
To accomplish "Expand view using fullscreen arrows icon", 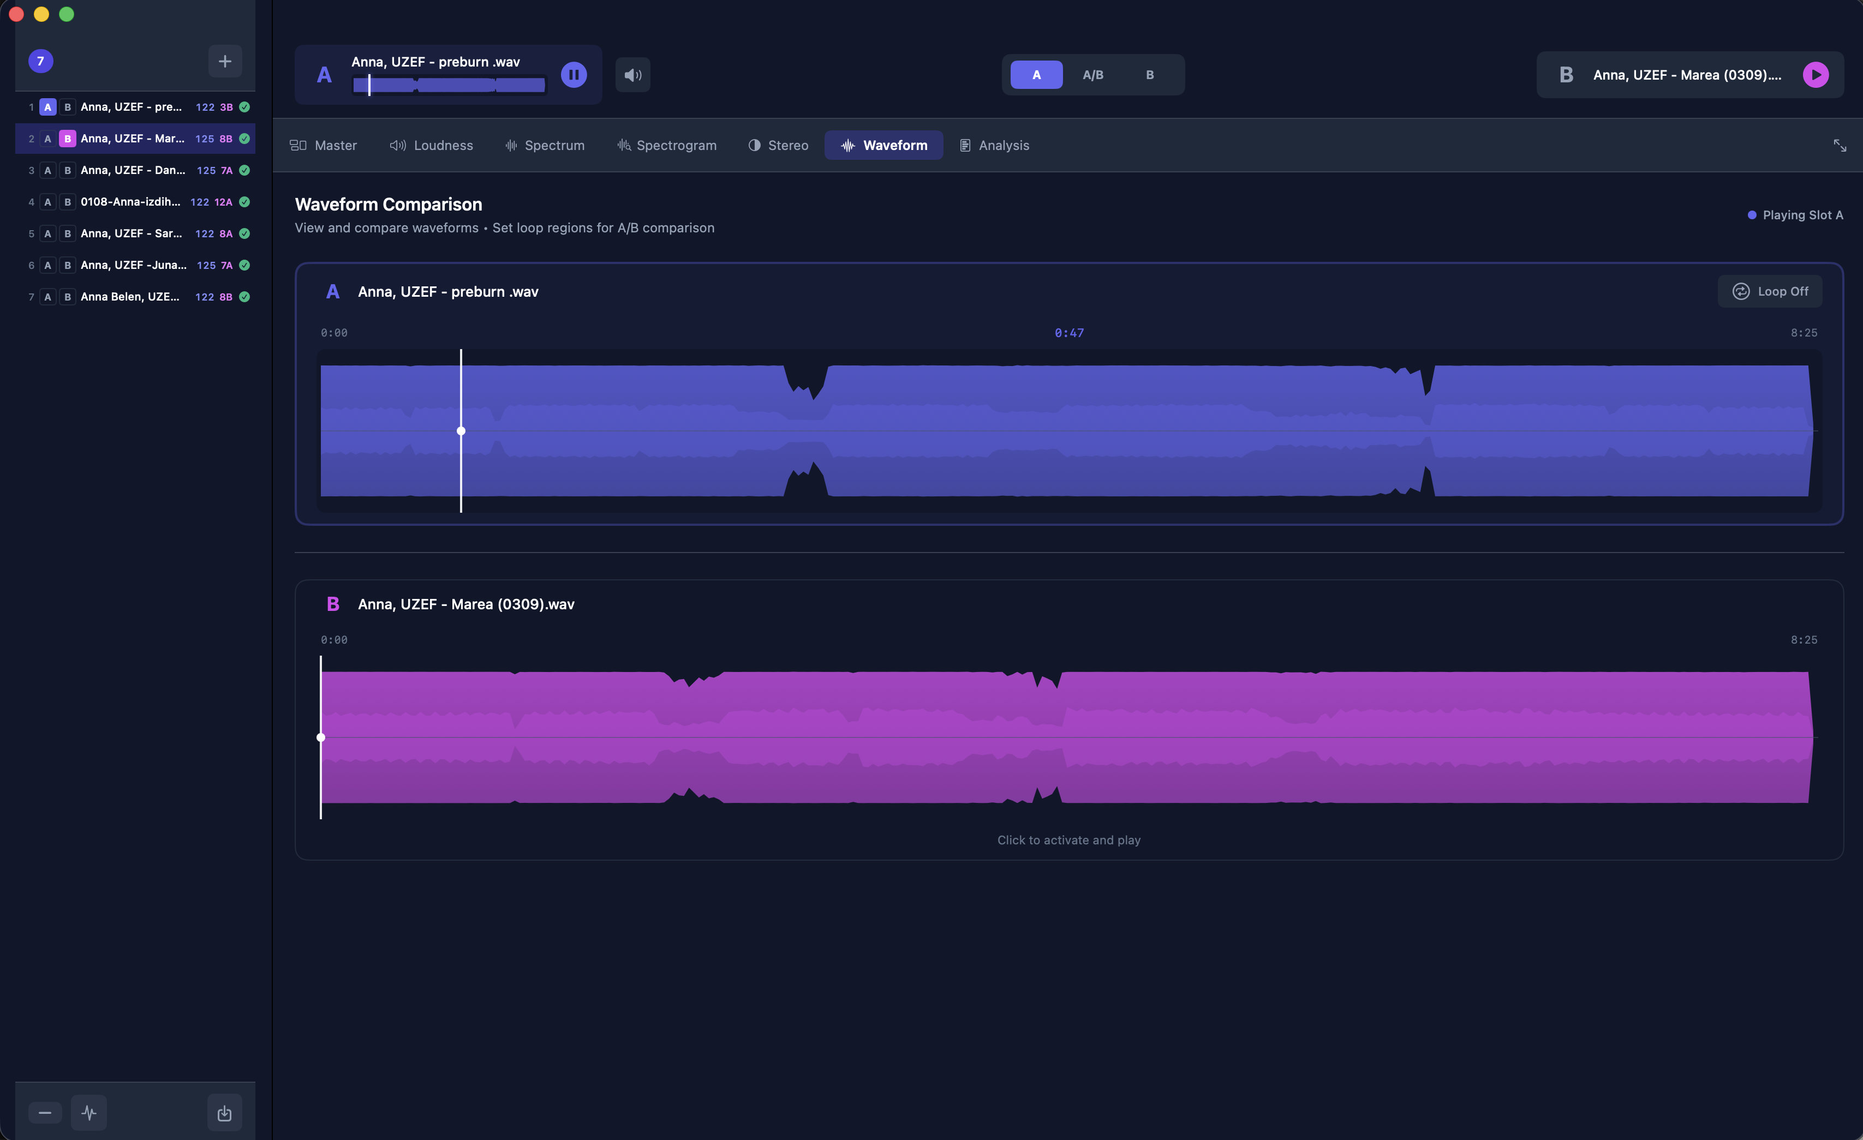I will 1840,145.
